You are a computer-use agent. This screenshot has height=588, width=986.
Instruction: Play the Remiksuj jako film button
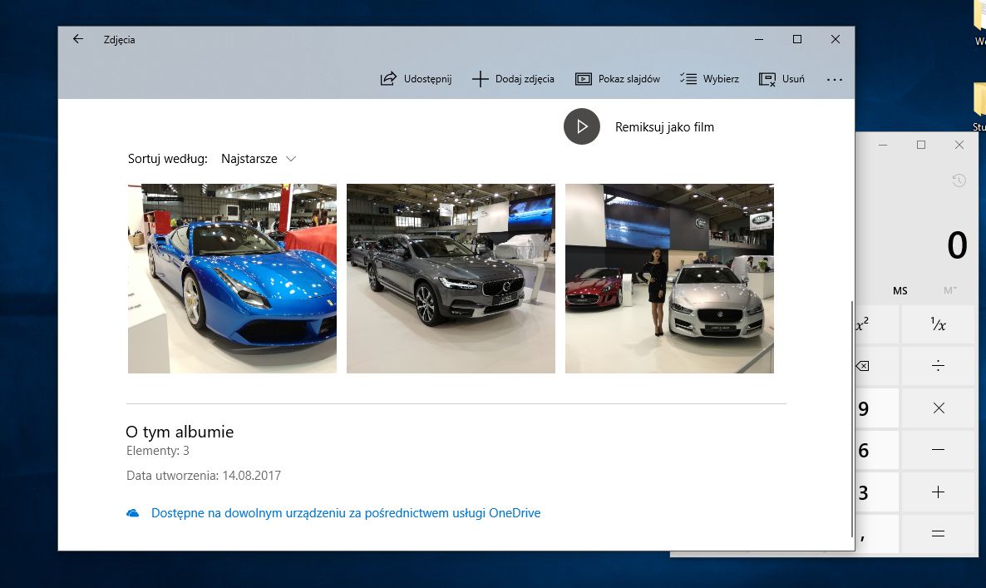click(x=582, y=126)
